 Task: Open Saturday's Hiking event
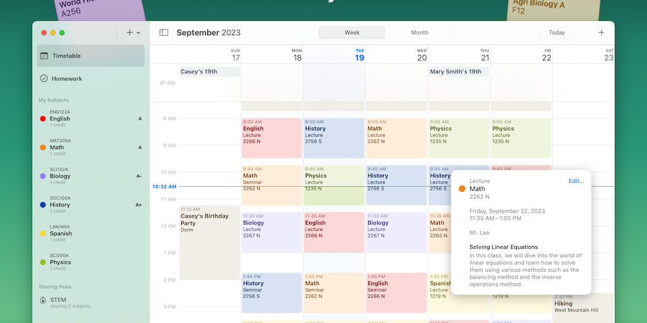[x=583, y=307]
